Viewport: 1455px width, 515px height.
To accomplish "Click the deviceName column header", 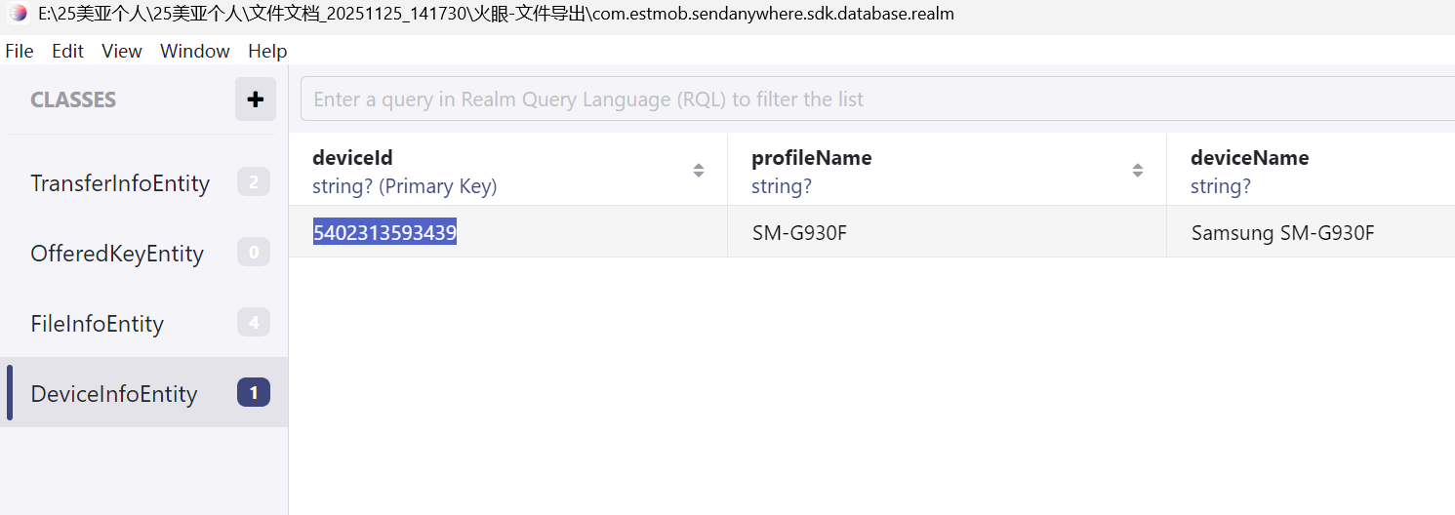I will click(x=1249, y=158).
